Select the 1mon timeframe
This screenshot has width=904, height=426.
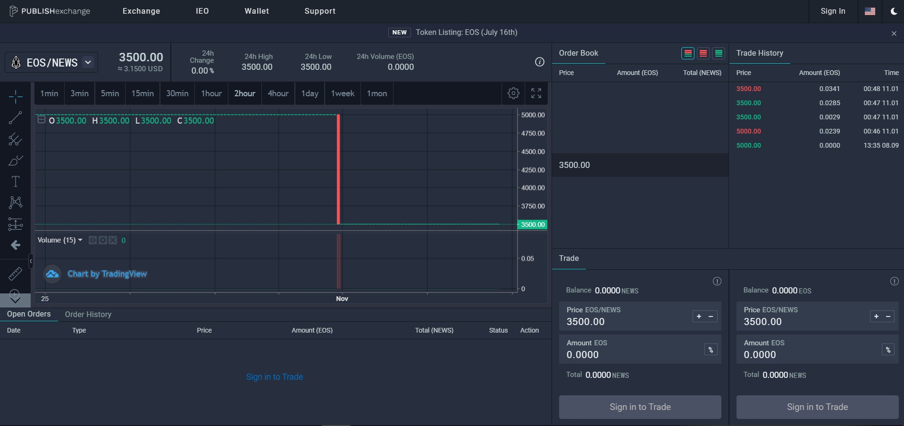pyautogui.click(x=377, y=93)
